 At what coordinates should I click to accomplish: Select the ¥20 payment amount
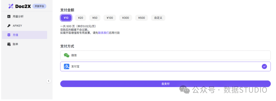click(x=80, y=18)
